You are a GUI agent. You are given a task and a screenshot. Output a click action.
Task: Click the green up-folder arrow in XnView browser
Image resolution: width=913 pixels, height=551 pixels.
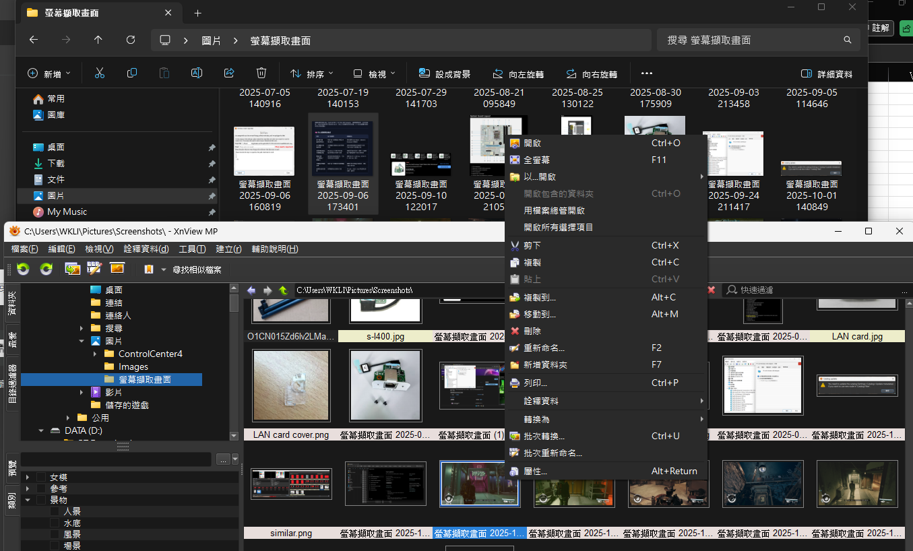283,290
